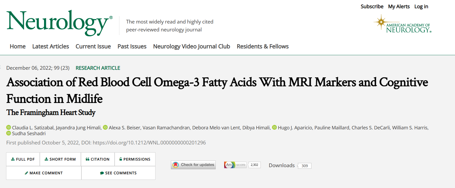Select author Debora Melo van Lent
This screenshot has width=455, height=188.
[x=216, y=128]
